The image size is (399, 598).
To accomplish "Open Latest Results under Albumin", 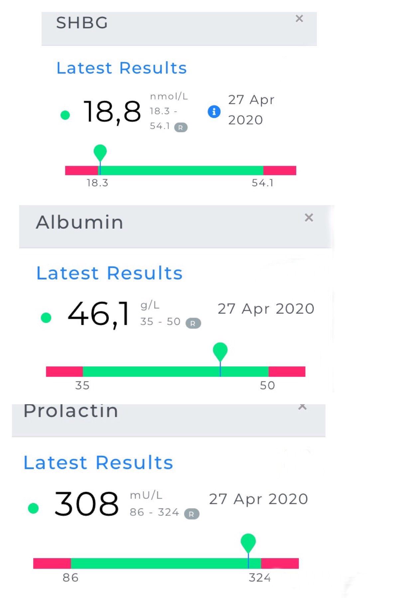I will pyautogui.click(x=109, y=273).
